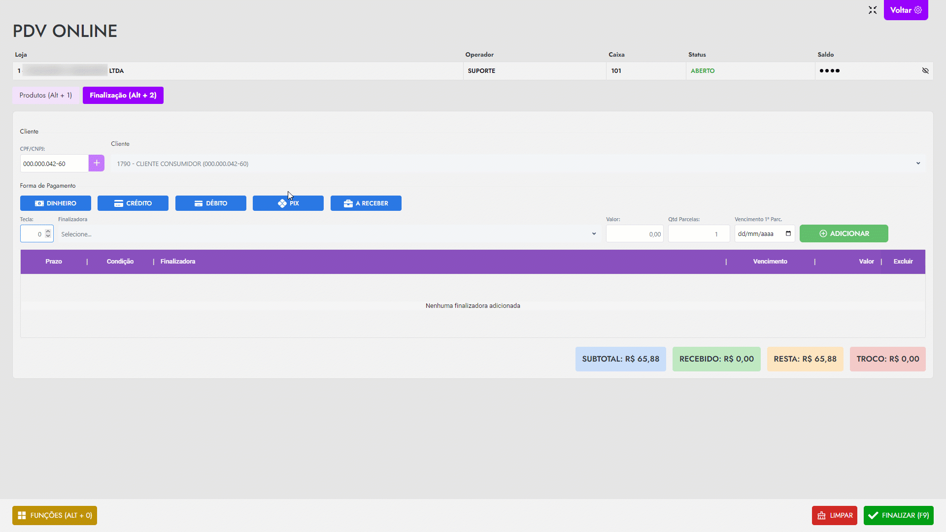This screenshot has height=532, width=946.
Task: Select CRÉDITO card payment
Action: [x=133, y=203]
